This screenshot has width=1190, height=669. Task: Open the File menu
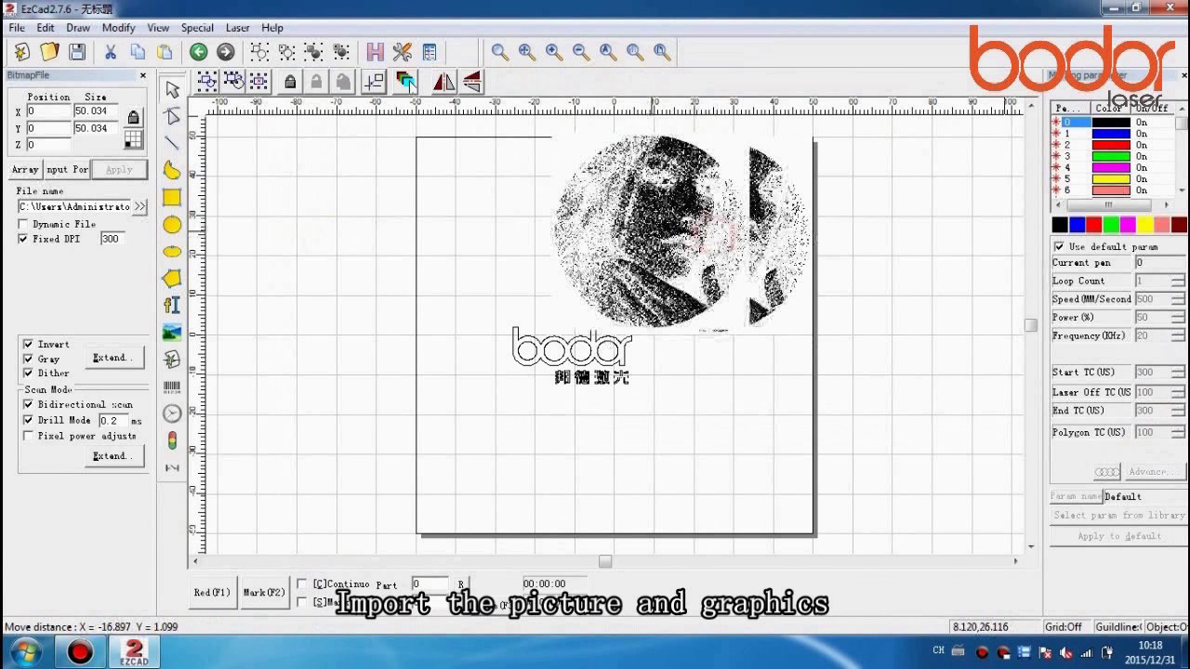(17, 28)
